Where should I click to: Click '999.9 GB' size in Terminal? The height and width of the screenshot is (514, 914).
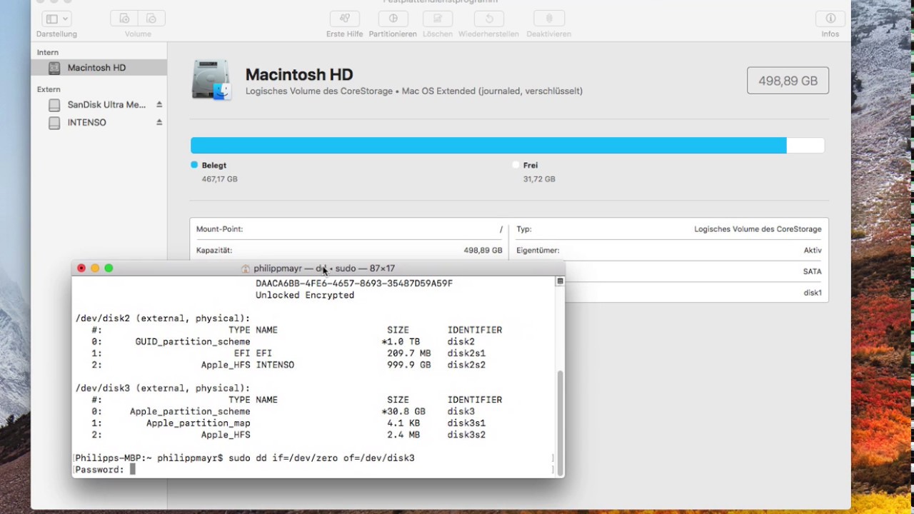coord(409,365)
